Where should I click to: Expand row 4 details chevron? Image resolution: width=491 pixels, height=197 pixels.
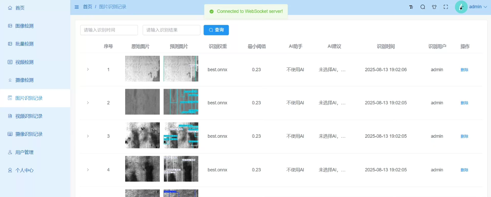click(88, 170)
